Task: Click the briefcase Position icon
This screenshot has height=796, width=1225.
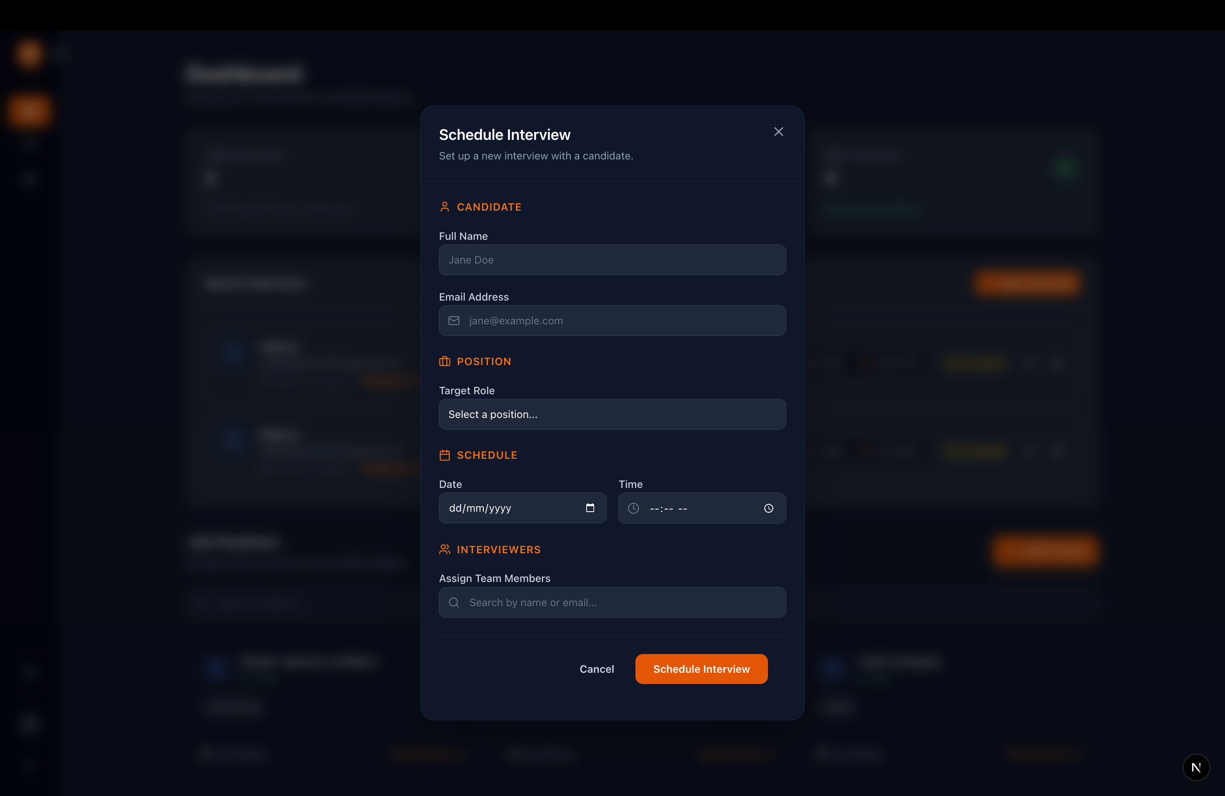Action: pyautogui.click(x=445, y=361)
